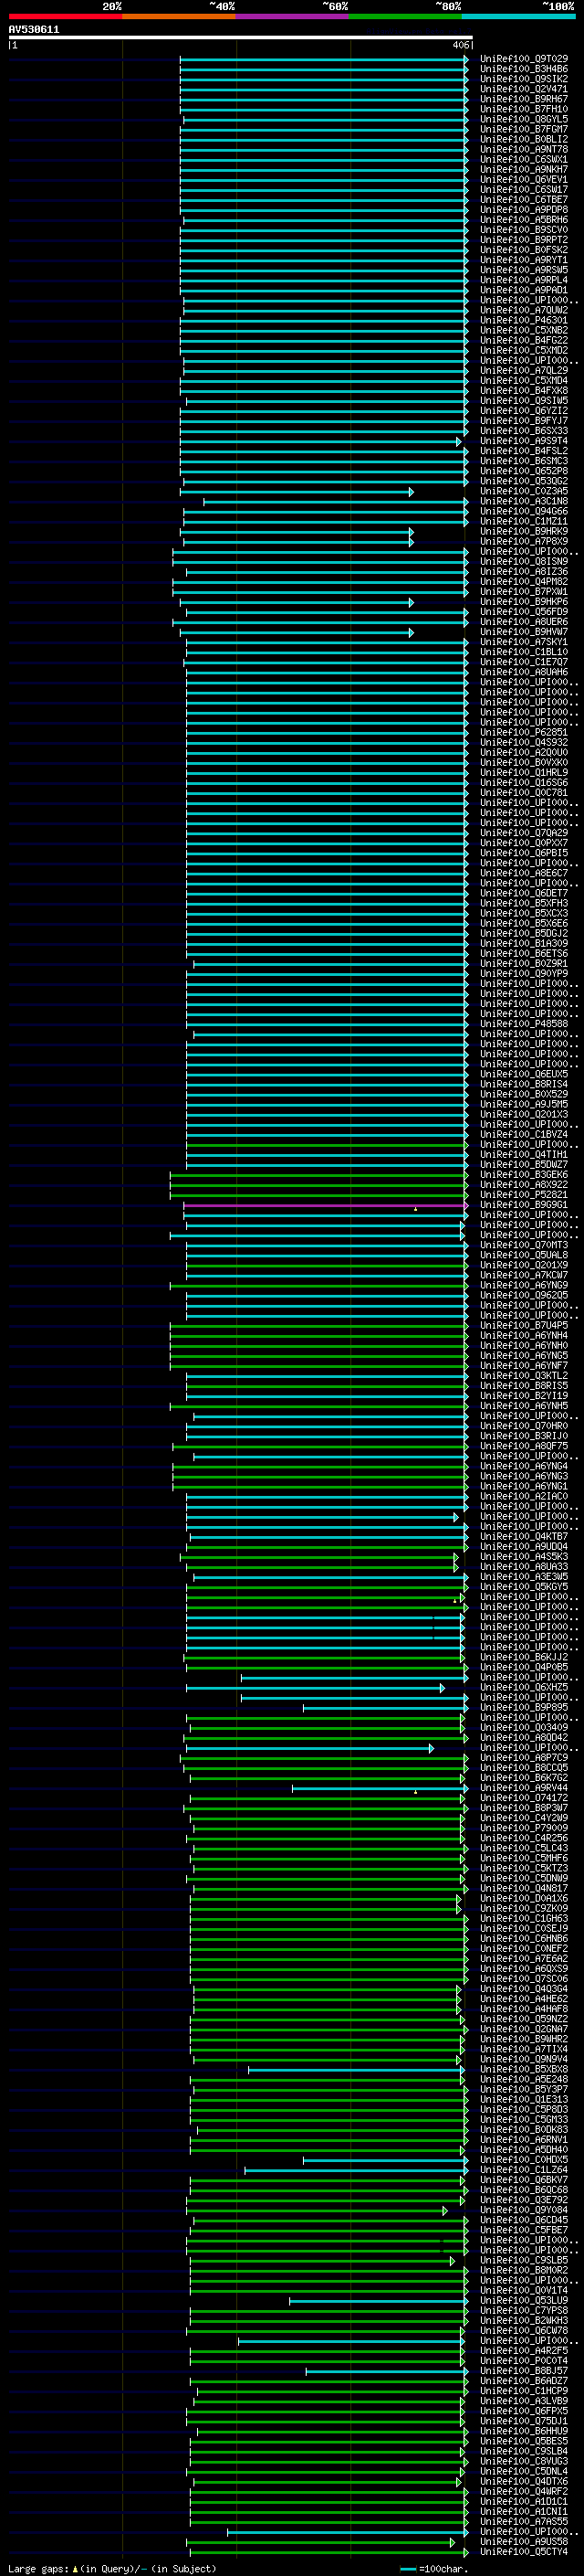This screenshot has width=584, height=2576.
Task: Select the UniRef100_B4FG22 label
Action: coord(524,340)
